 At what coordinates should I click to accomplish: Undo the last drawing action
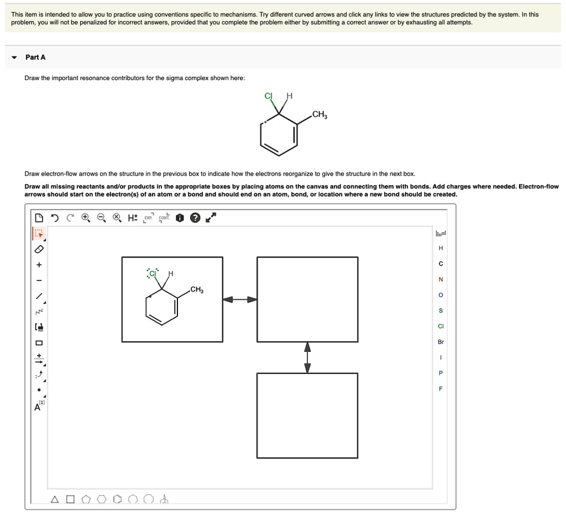(x=55, y=218)
